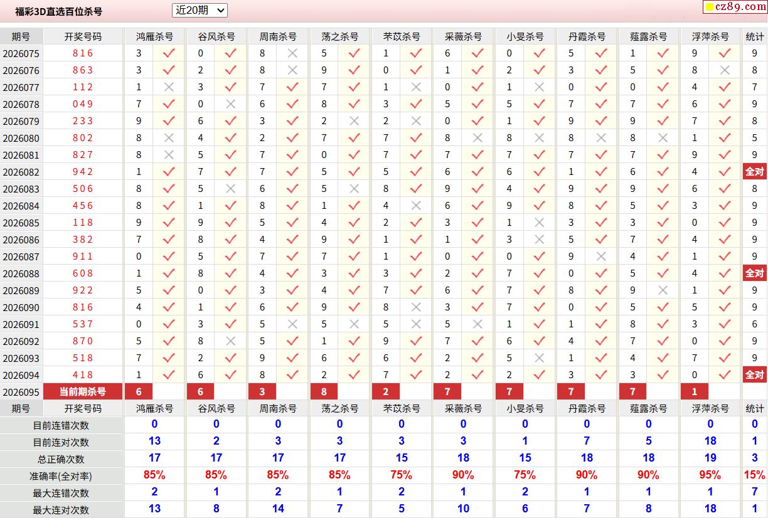Click draw number 942 in row 2026082
The height and width of the screenshot is (518, 768).
pos(83,172)
